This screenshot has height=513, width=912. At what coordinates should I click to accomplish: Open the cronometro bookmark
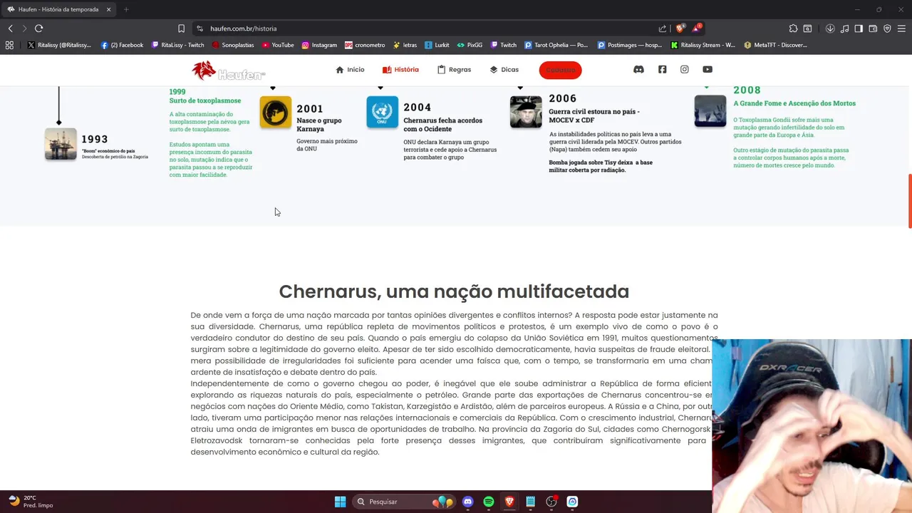pos(365,45)
